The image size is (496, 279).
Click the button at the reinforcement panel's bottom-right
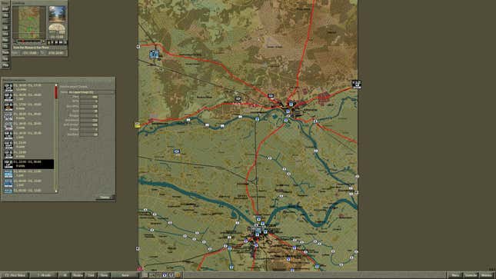point(105,197)
